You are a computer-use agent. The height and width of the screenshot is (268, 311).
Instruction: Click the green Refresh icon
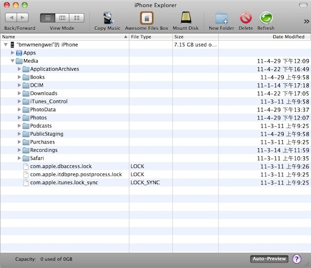tap(266, 18)
